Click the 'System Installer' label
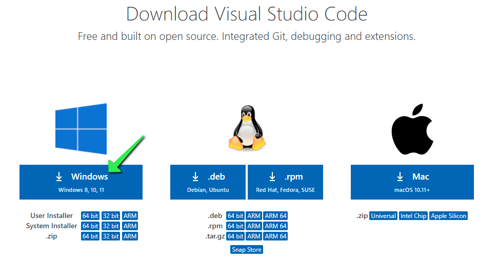 coord(51,226)
